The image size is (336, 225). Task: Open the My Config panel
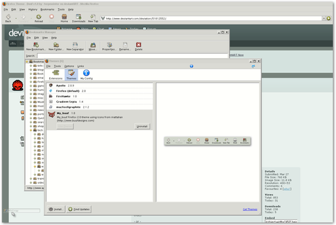pyautogui.click(x=86, y=75)
